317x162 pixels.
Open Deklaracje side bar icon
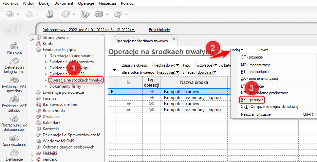(14, 155)
